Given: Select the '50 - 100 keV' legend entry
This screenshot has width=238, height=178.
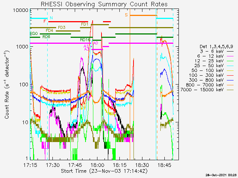Looking at the screenshot, I should click(x=212, y=70).
